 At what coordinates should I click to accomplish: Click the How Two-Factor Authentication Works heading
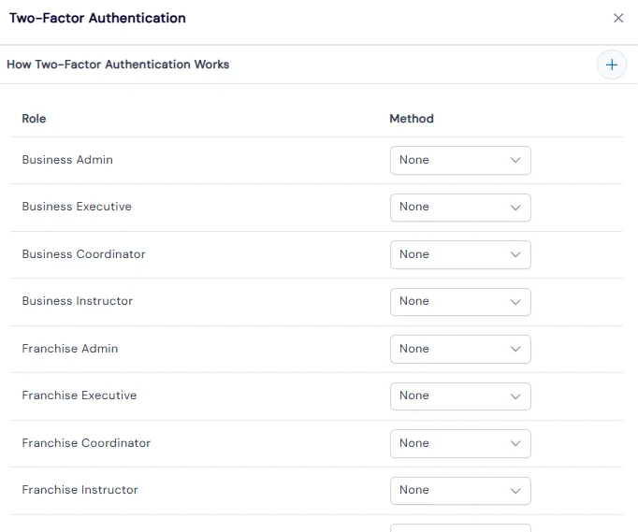tap(118, 65)
